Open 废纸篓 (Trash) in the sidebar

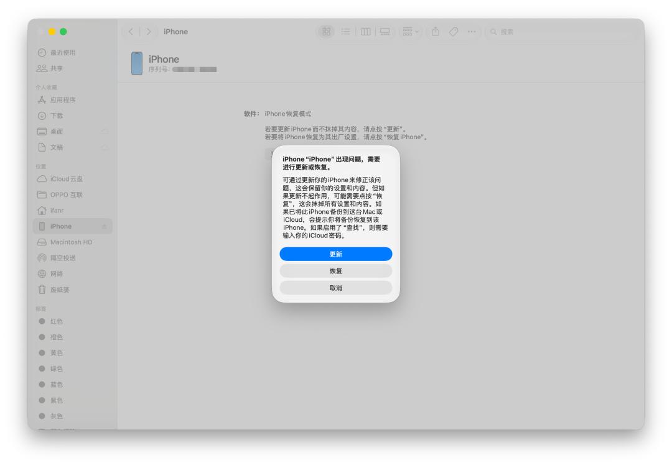pos(72,290)
